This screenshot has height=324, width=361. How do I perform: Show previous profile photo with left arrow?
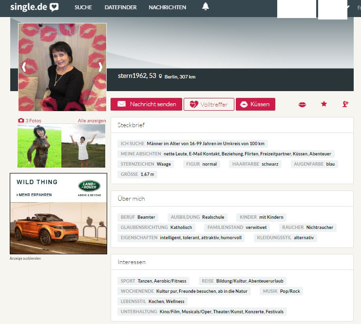click(x=23, y=67)
